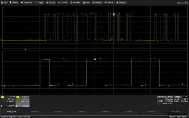The height and width of the screenshot is (118, 189).
Task: Open the Trigger descriptor header label
Action: [x=177, y=97]
